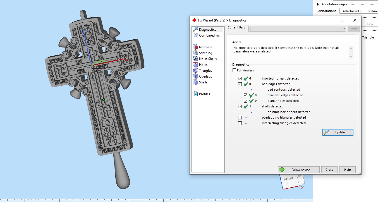This screenshot has width=378, height=202.
Task: Click the Update diagnostics button
Action: (x=338, y=132)
